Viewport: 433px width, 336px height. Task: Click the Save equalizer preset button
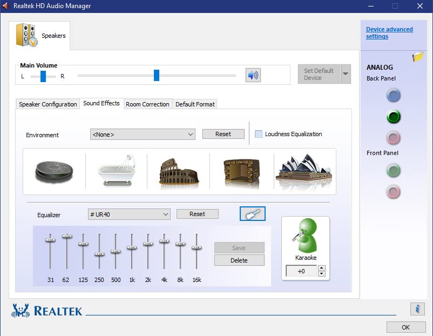(239, 248)
